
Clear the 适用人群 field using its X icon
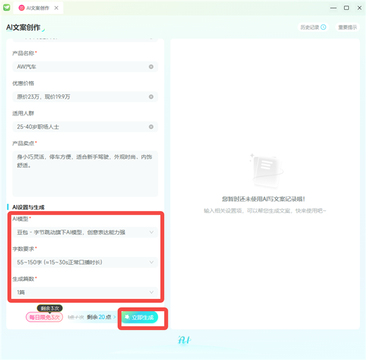pyautogui.click(x=151, y=127)
